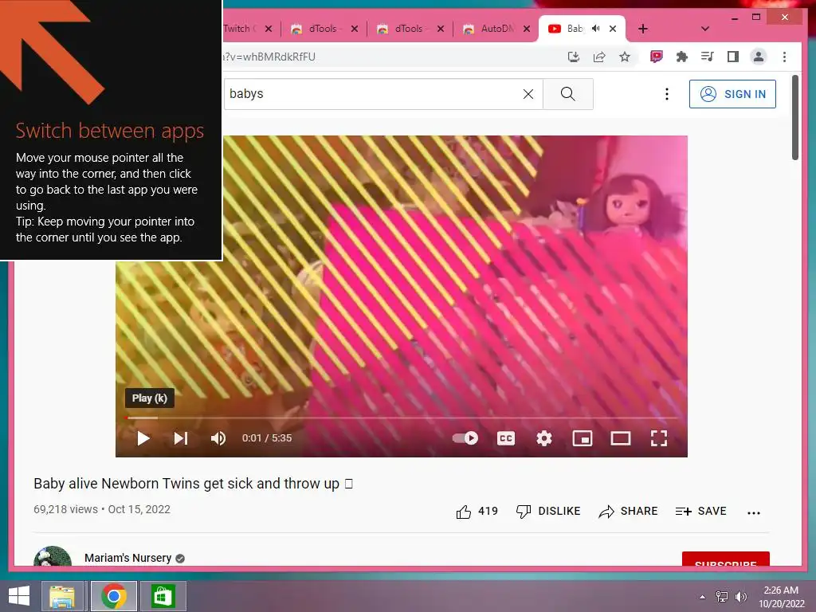Open media controls icon in toolbar
Image resolution: width=816 pixels, height=612 pixels.
click(708, 57)
